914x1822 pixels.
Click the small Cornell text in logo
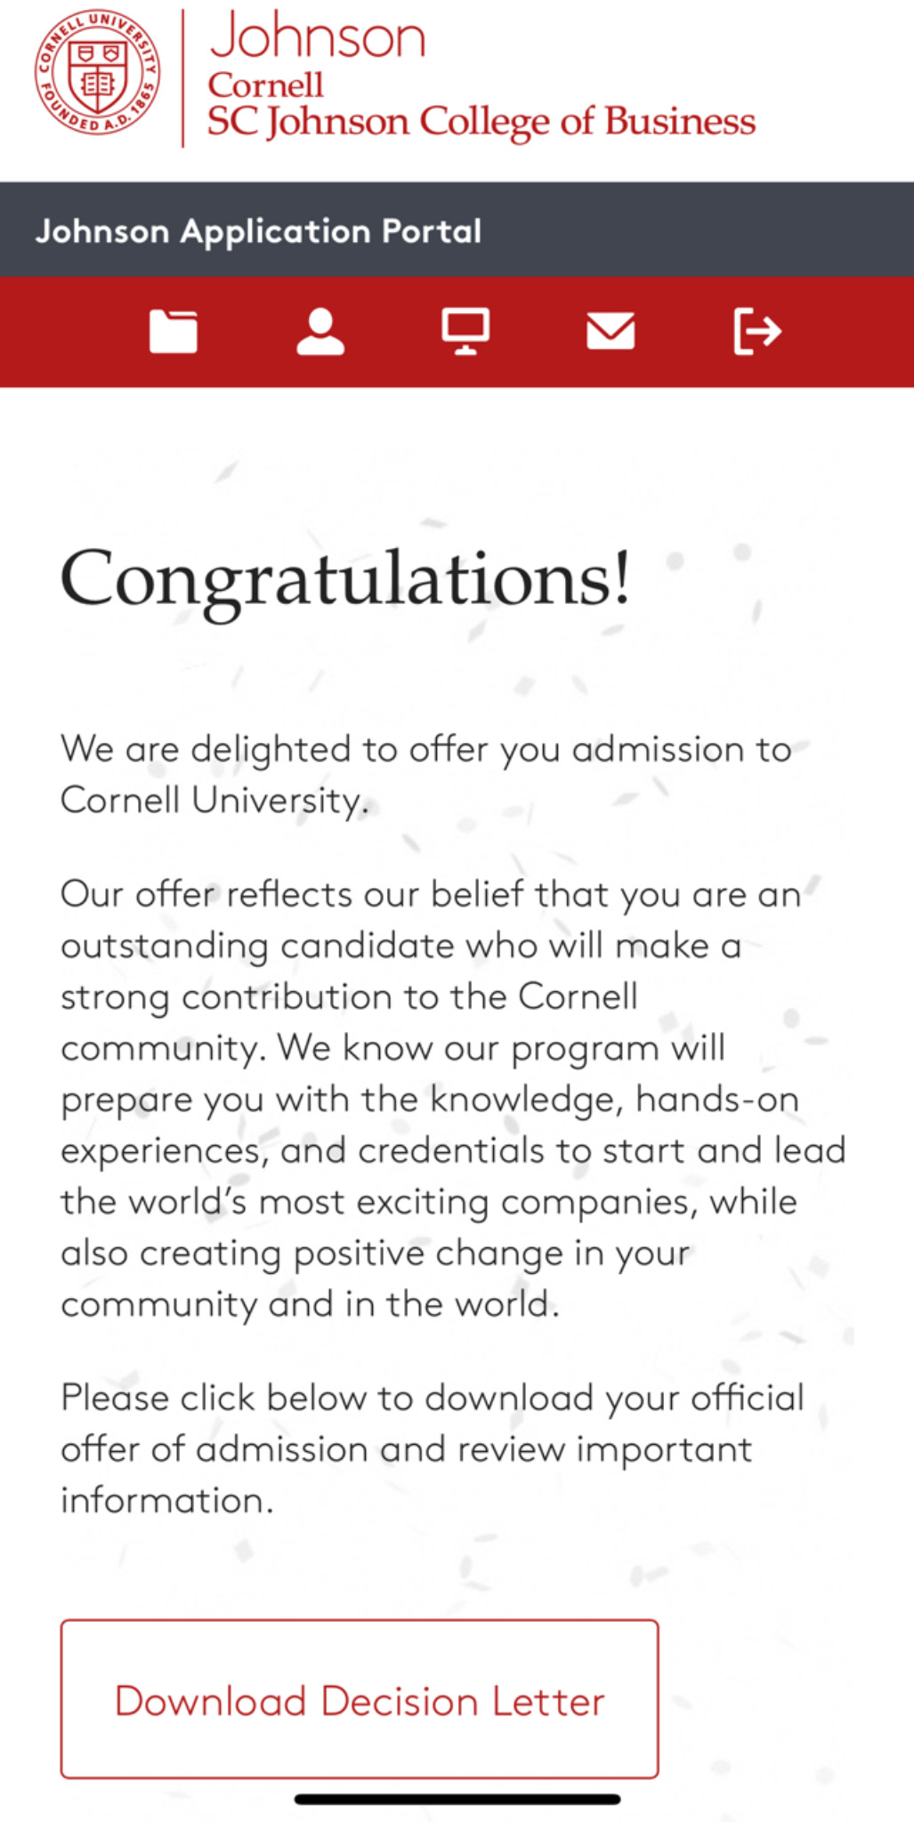click(265, 85)
